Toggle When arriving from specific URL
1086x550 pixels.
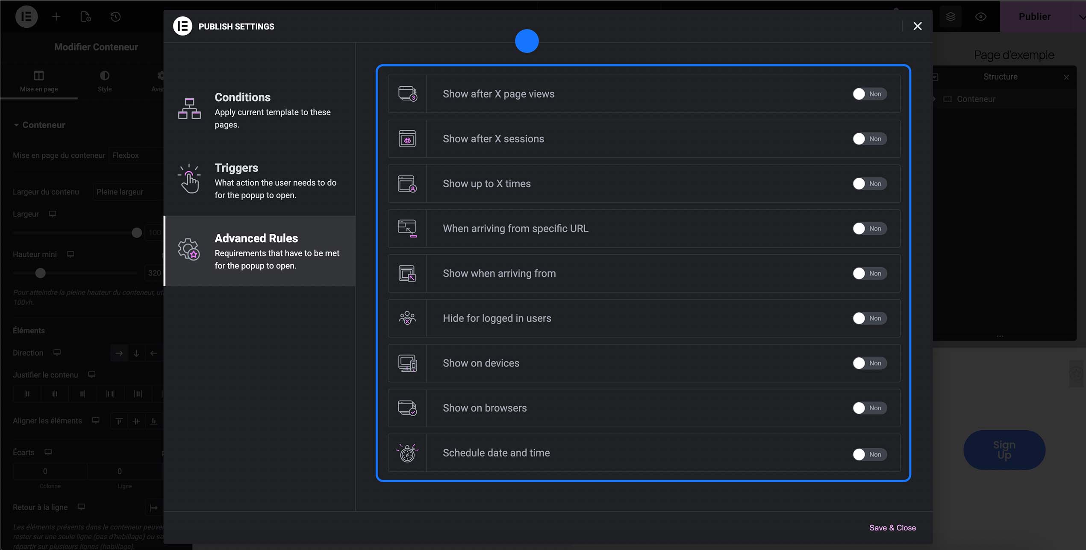[x=869, y=229]
